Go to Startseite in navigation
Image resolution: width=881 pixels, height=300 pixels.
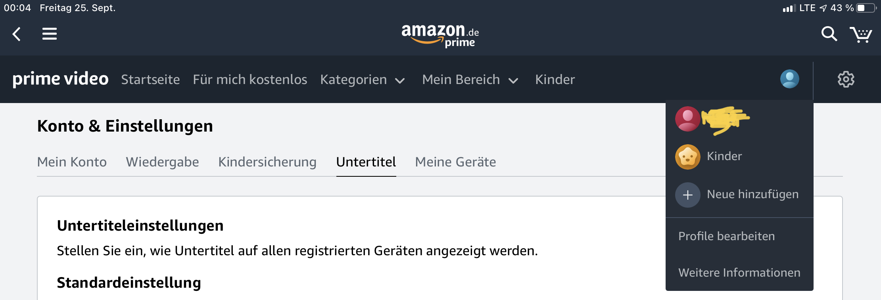click(150, 80)
